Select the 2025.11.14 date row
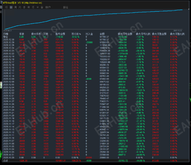The image size is (191, 165). coord(9,126)
